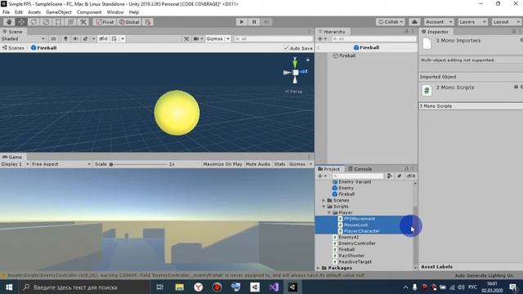The height and width of the screenshot is (294, 523).
Task: Open Layers dropdown
Action: (x=472, y=22)
